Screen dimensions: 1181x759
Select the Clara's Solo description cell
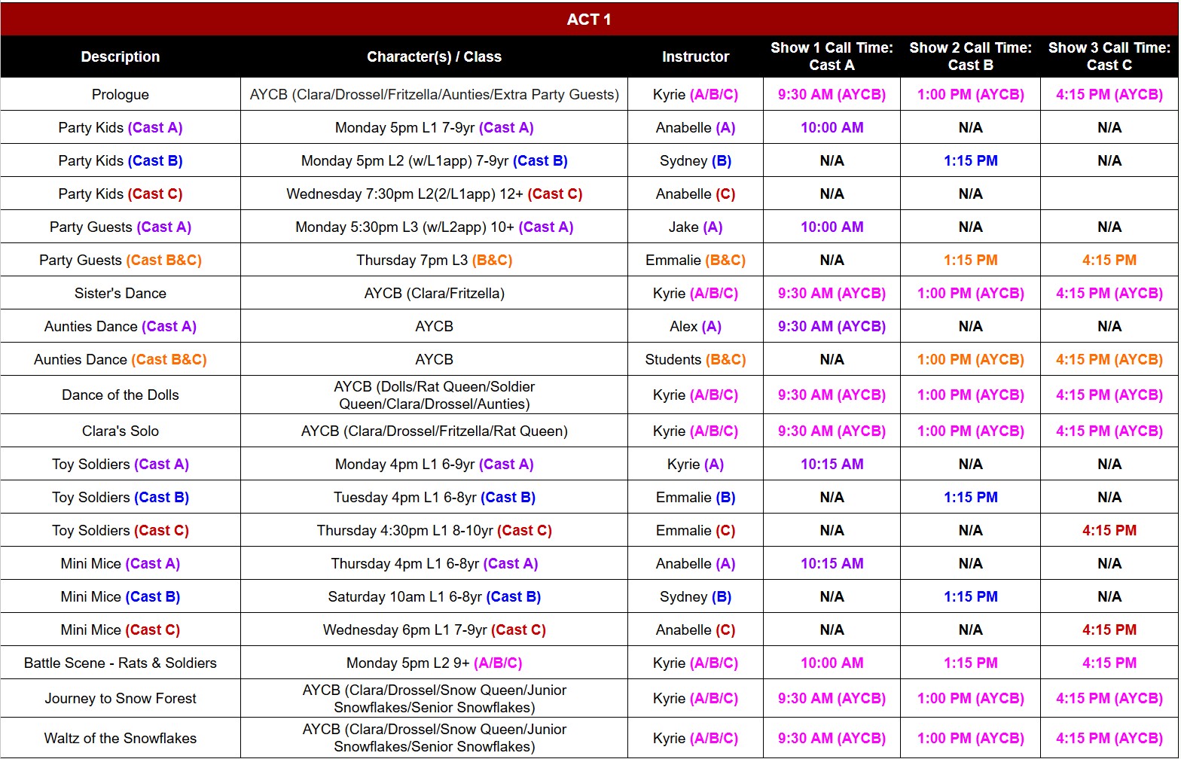coord(121,431)
